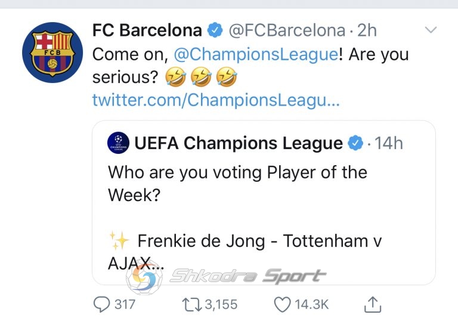Screen dimensions: 458x324
Task: Open FC Barcelona crest profile picture
Action: pos(52,53)
